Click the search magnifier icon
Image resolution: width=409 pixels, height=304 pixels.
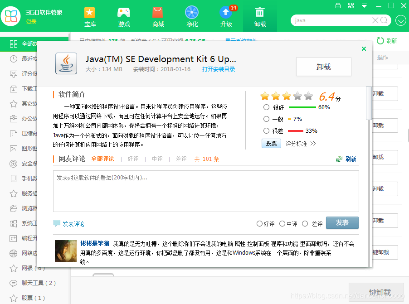pos(384,20)
